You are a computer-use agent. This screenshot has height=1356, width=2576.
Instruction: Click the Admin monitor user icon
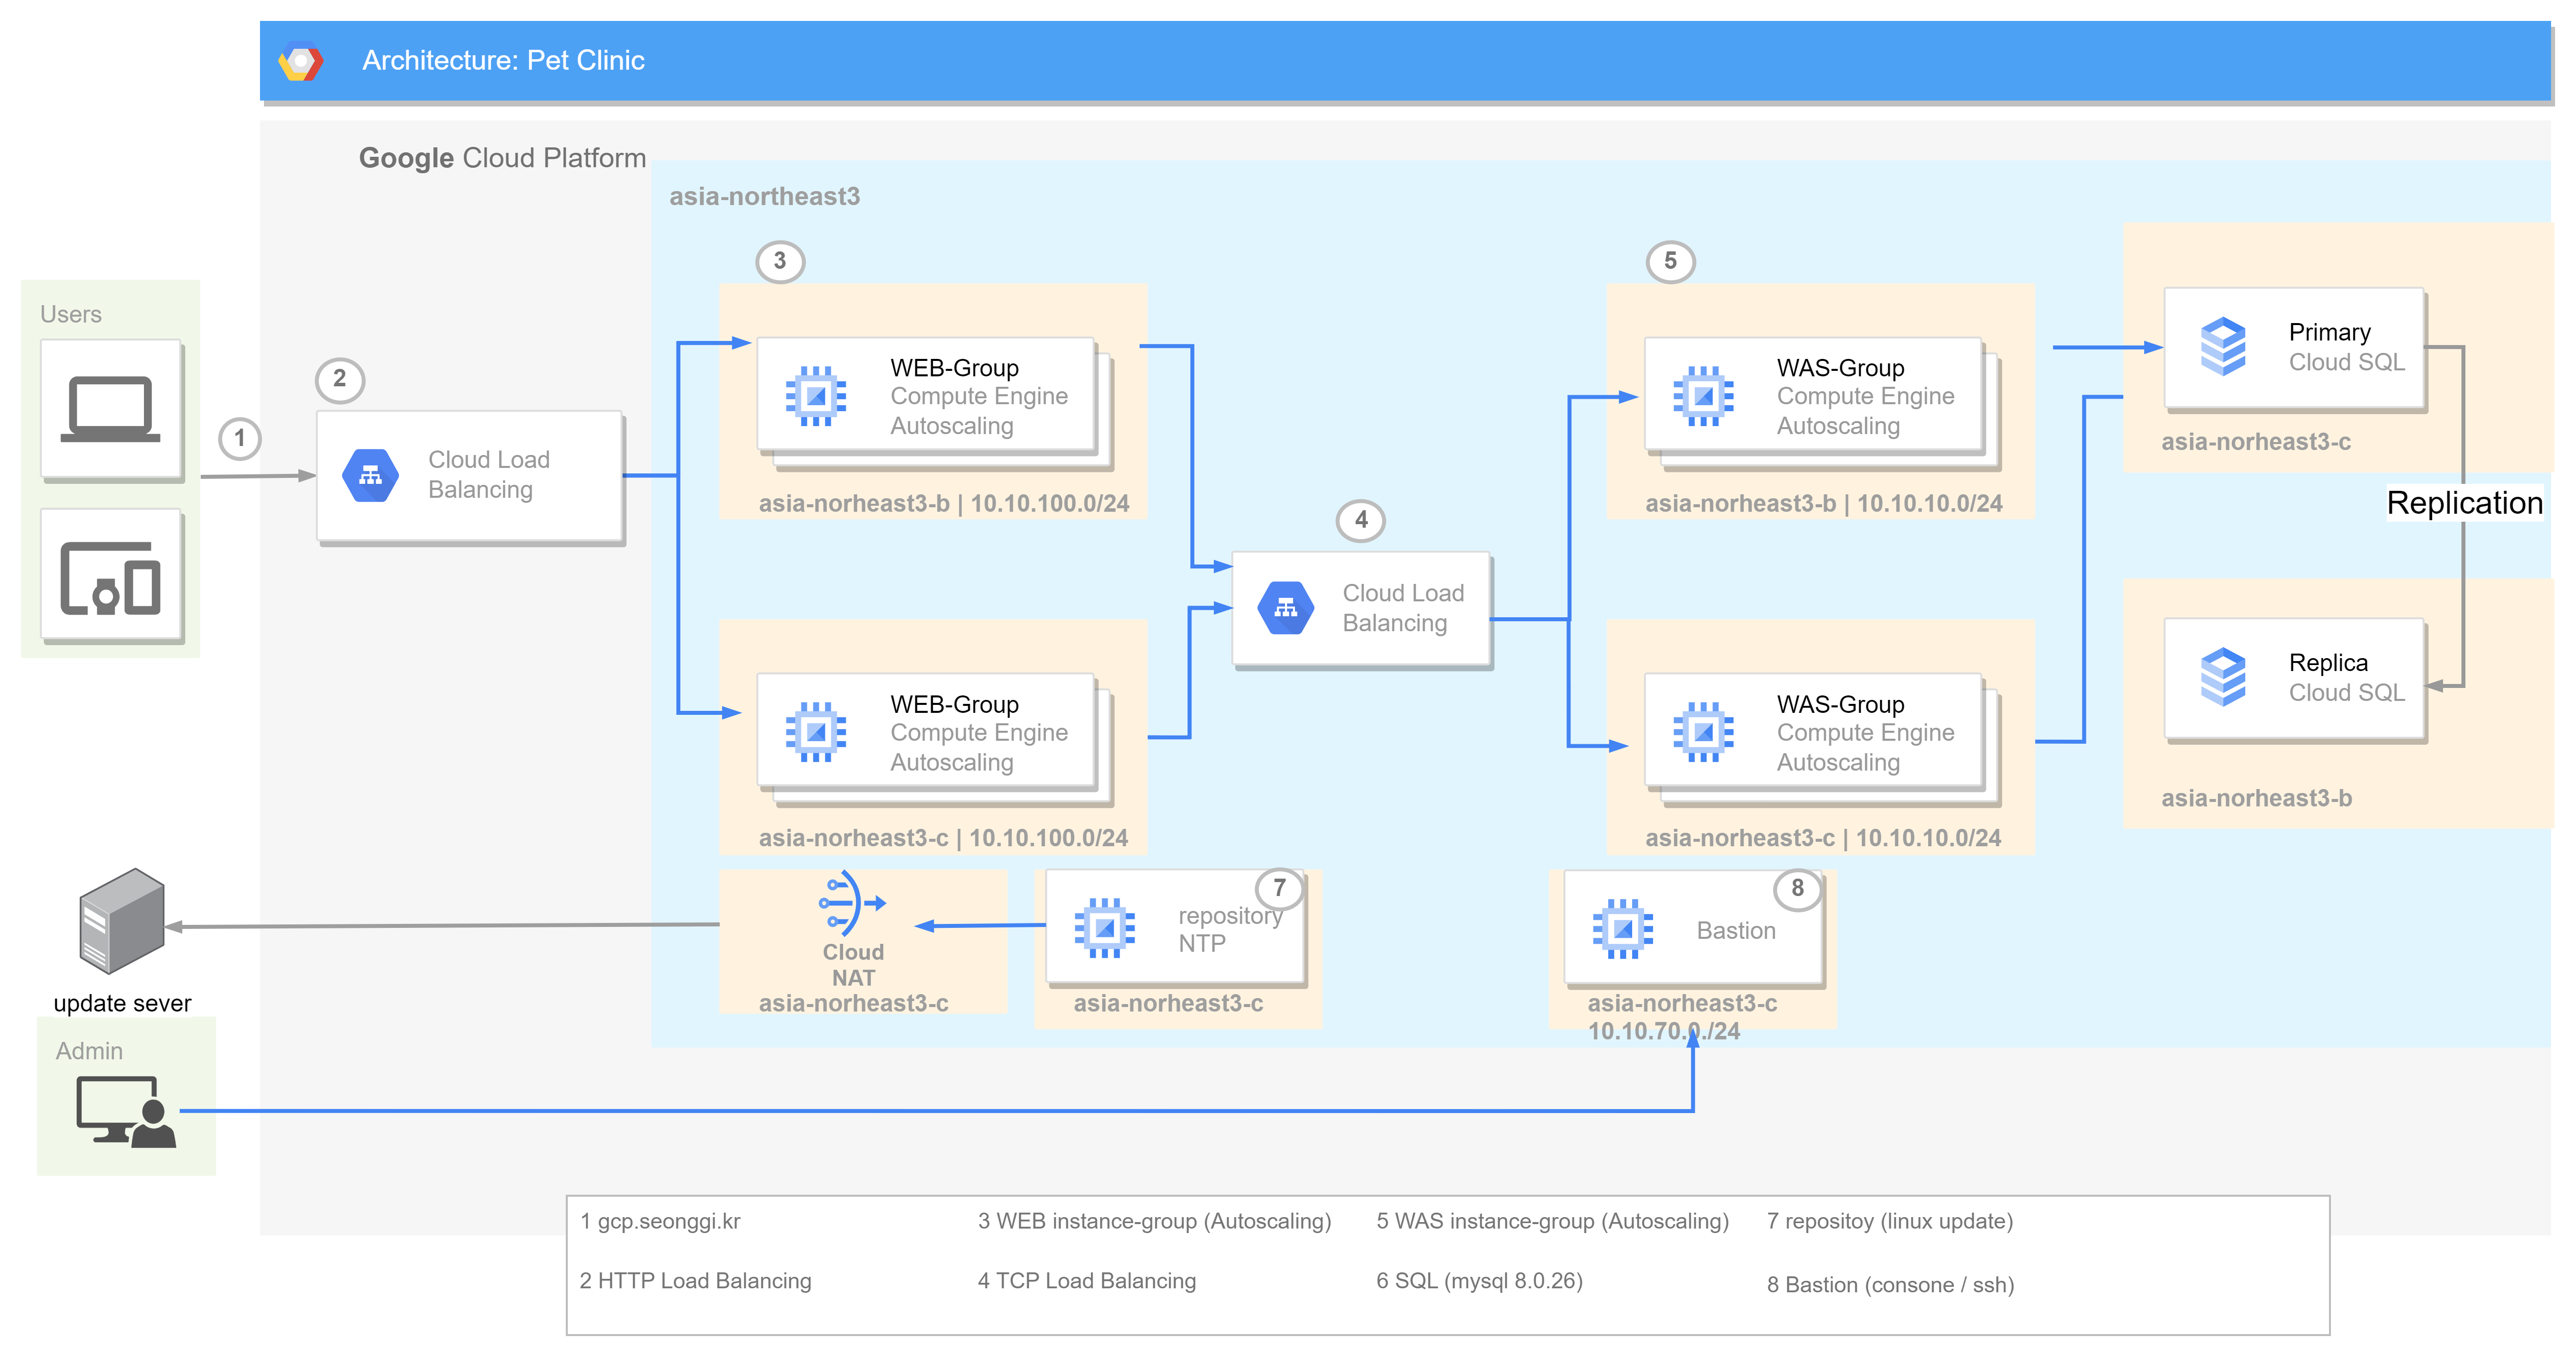[x=126, y=1111]
